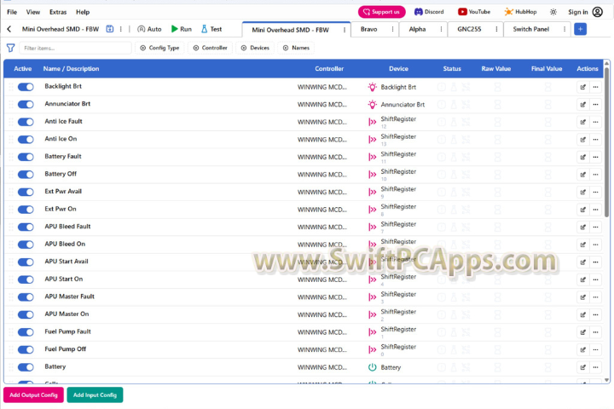Switch to the Switch Panel tab
The image size is (614, 409).
coord(531,29)
